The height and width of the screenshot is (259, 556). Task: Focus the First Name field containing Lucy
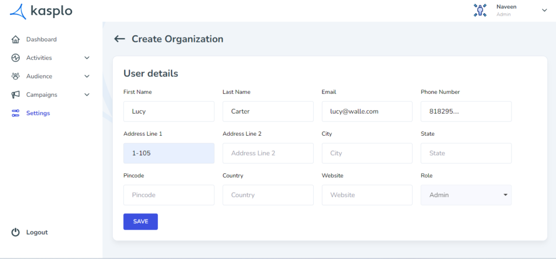tap(169, 111)
